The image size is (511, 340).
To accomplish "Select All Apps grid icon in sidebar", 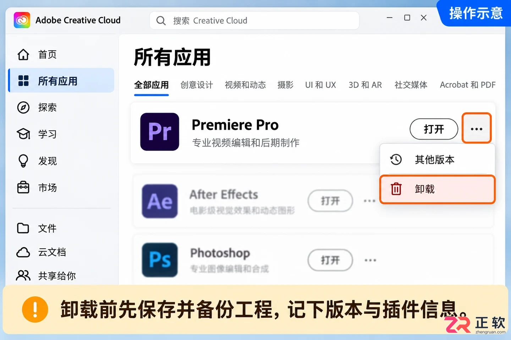I will (x=23, y=81).
